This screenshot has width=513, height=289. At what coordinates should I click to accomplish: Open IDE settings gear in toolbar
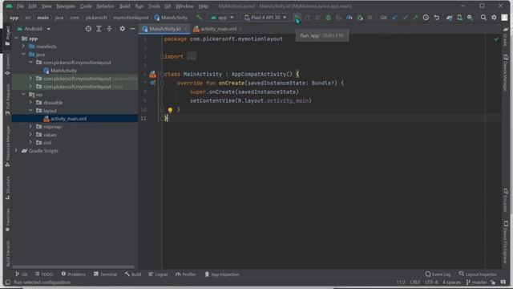tap(494, 18)
